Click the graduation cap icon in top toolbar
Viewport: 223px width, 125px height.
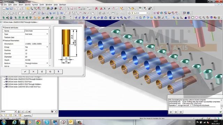tap(56, 8)
